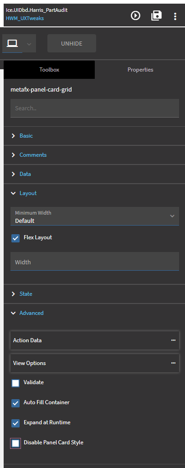185x468 pixels.
Task: Open the three-dot overflow menu
Action: click(175, 16)
